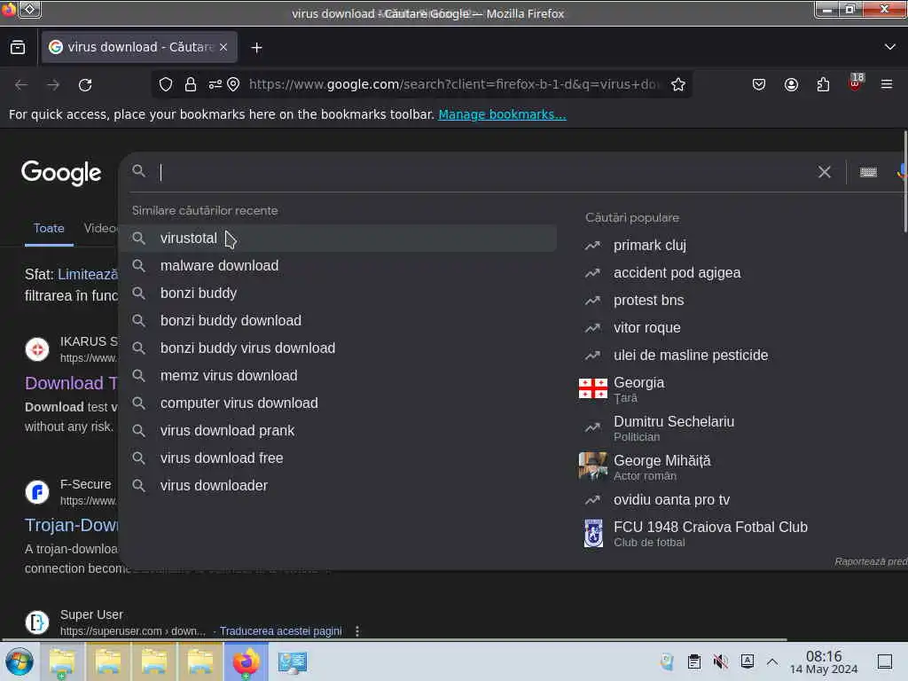Choose virus download free suggestion

338,458
